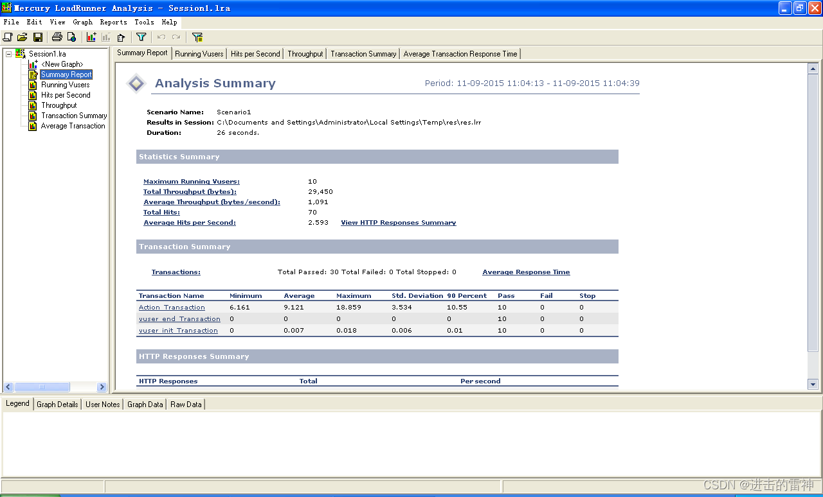
Task: Click the greyed Delete Graph toolbar icon
Action: (106, 37)
